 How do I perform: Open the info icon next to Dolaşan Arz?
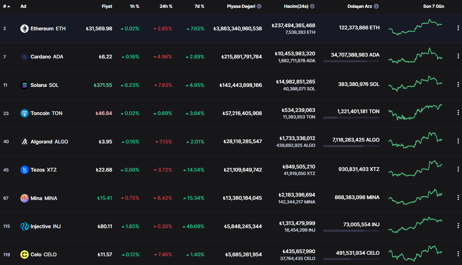click(376, 6)
